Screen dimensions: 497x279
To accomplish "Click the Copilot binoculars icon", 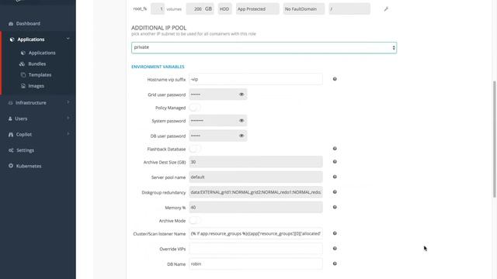I will pos(11,134).
